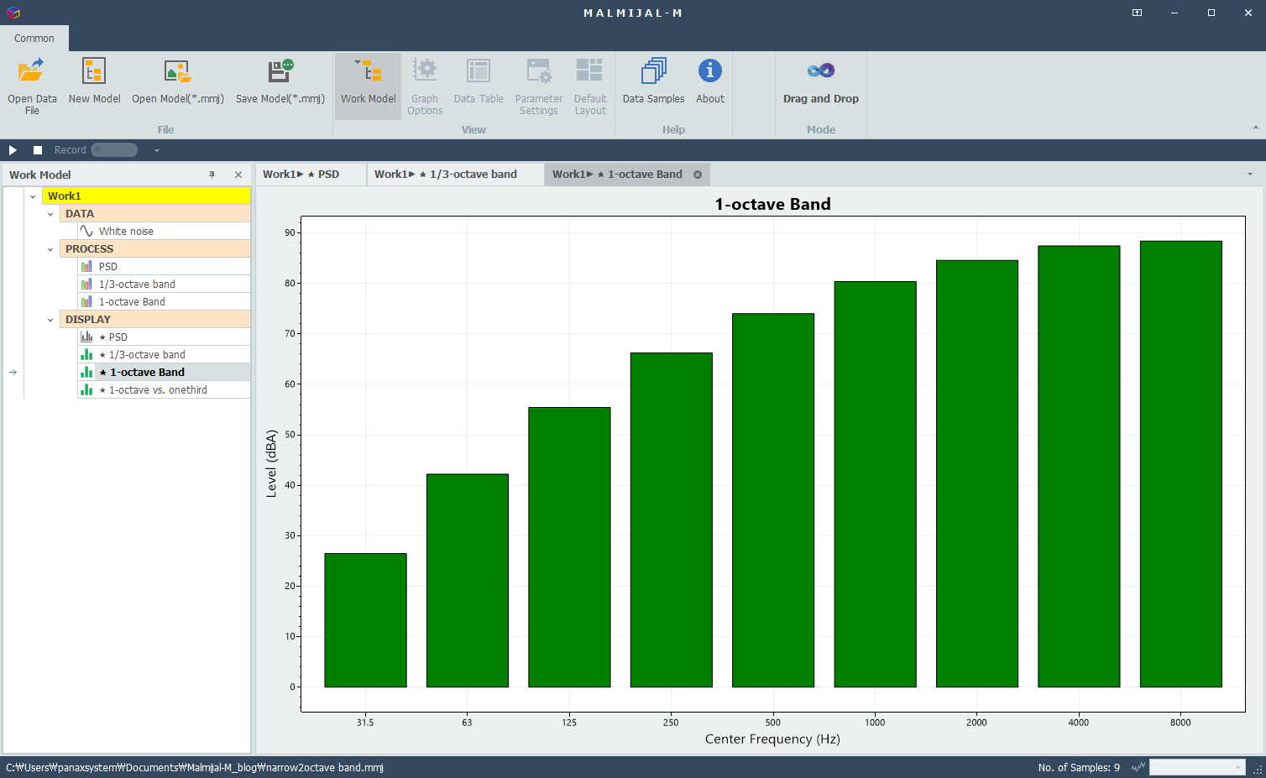
Task: Open Parameter Settings
Action: [x=539, y=86]
